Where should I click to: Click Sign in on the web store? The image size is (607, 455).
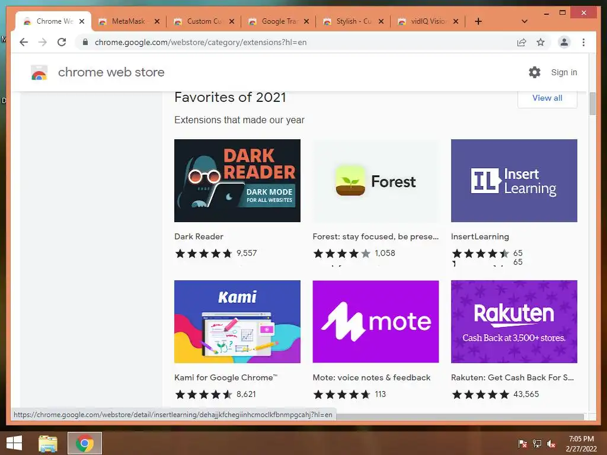tap(564, 72)
